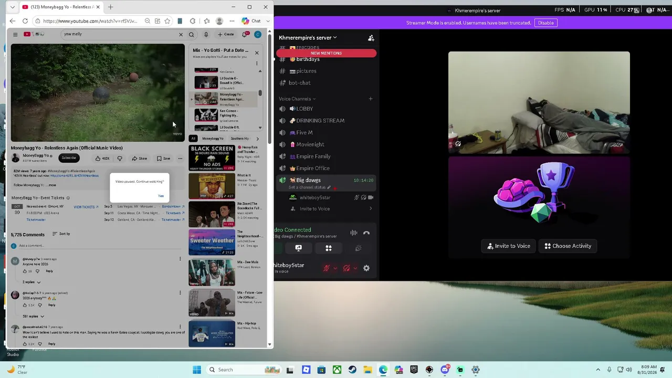
Task: Disable Streamer Mode in Discord
Action: [x=545, y=23]
